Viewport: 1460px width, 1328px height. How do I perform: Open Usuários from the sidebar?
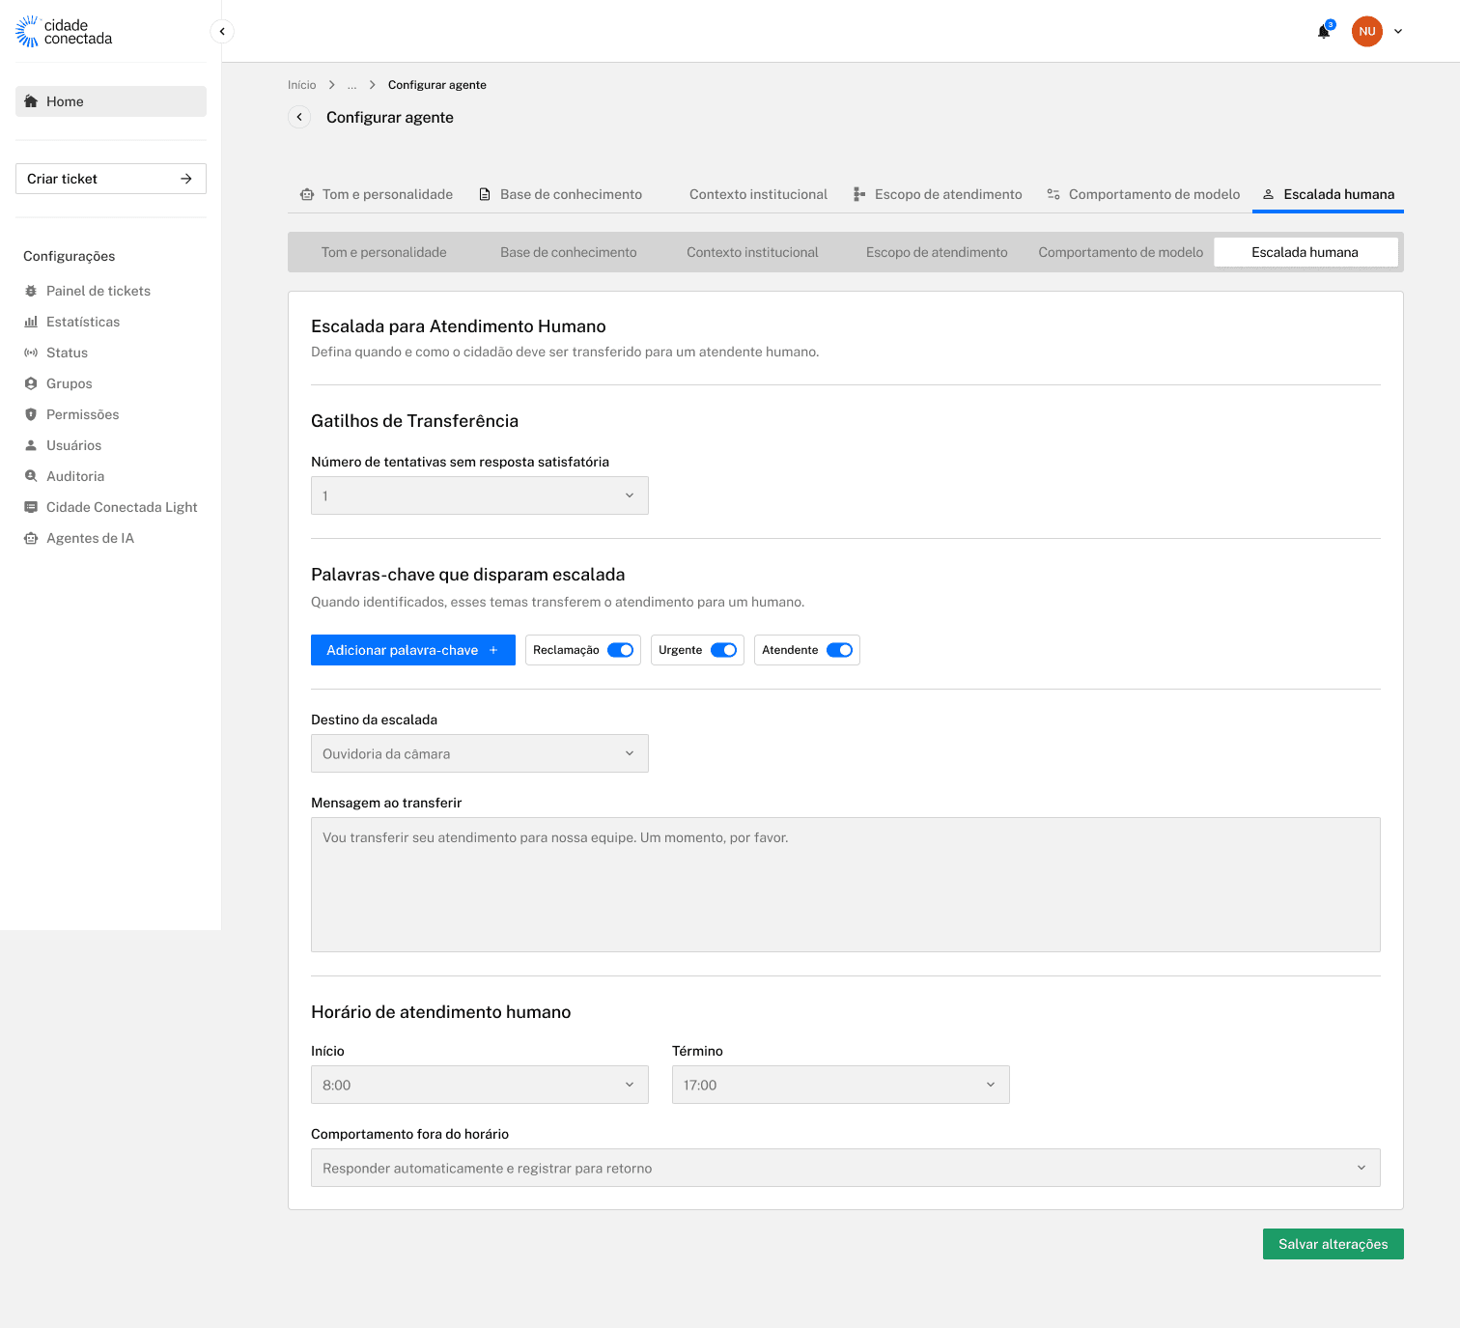tap(74, 445)
